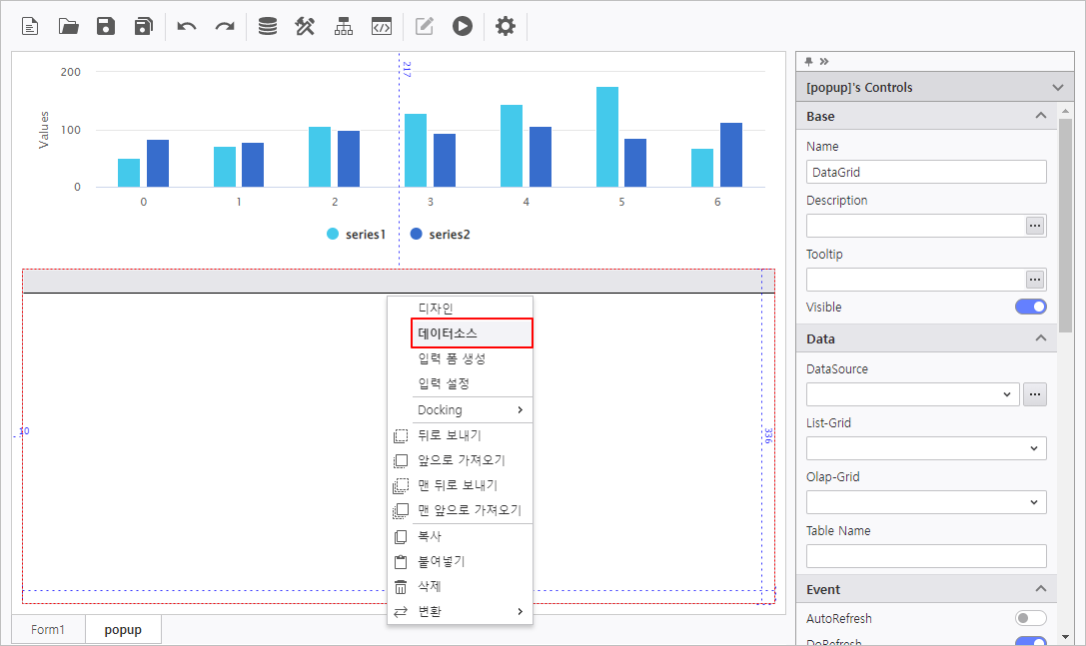Open the database icon in toolbar
The width and height of the screenshot is (1086, 646).
click(x=268, y=27)
